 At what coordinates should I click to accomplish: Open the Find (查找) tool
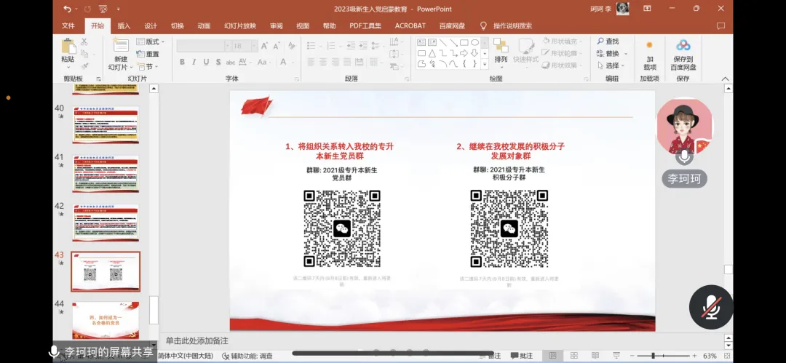[x=607, y=41]
